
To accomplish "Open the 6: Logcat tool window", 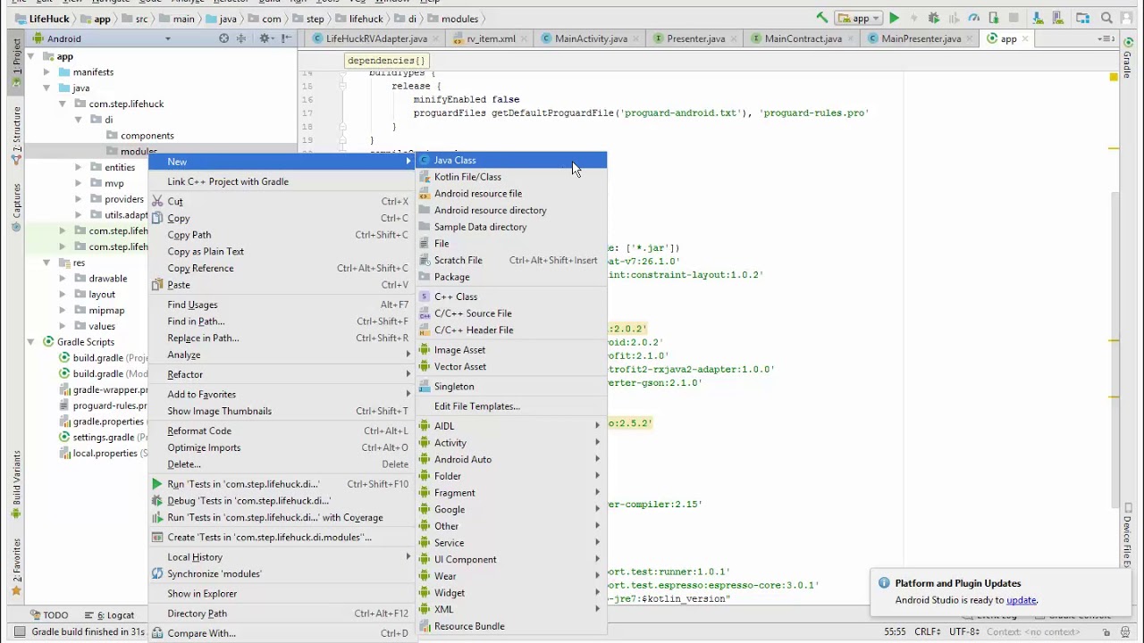I will [108, 615].
